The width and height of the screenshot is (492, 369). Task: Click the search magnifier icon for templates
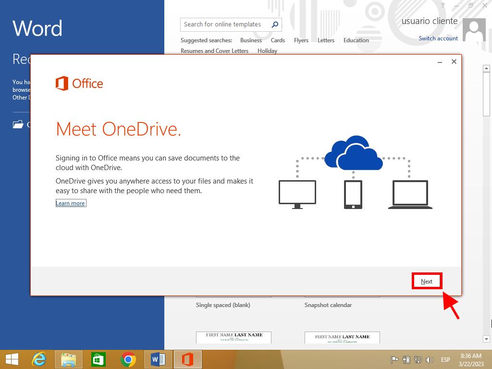coord(275,25)
